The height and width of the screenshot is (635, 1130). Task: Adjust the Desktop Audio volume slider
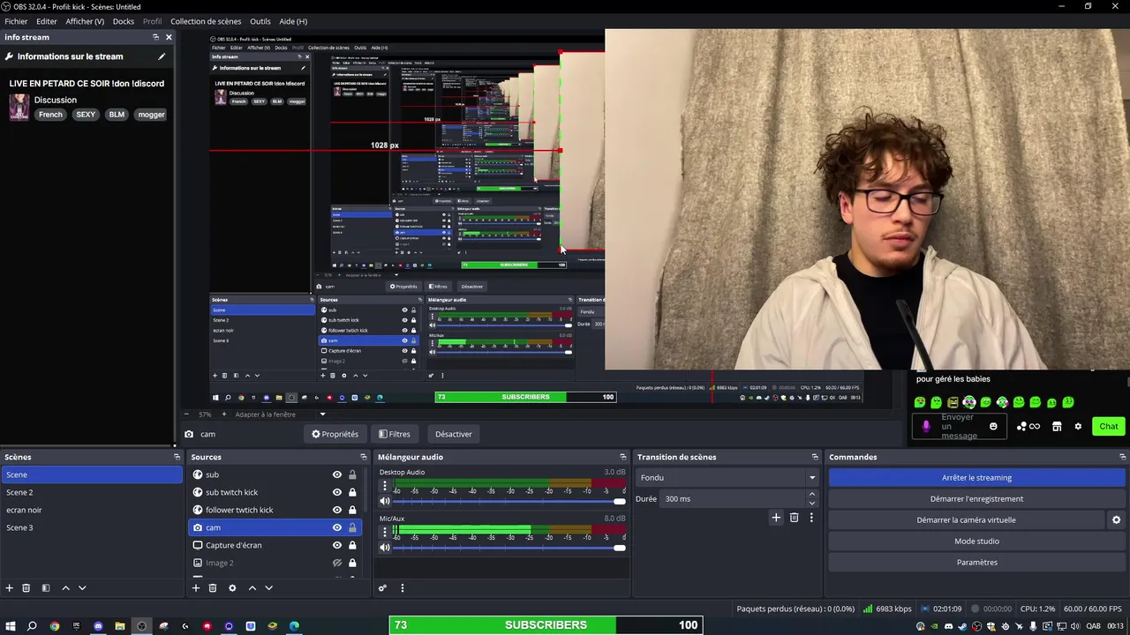tap(509, 501)
